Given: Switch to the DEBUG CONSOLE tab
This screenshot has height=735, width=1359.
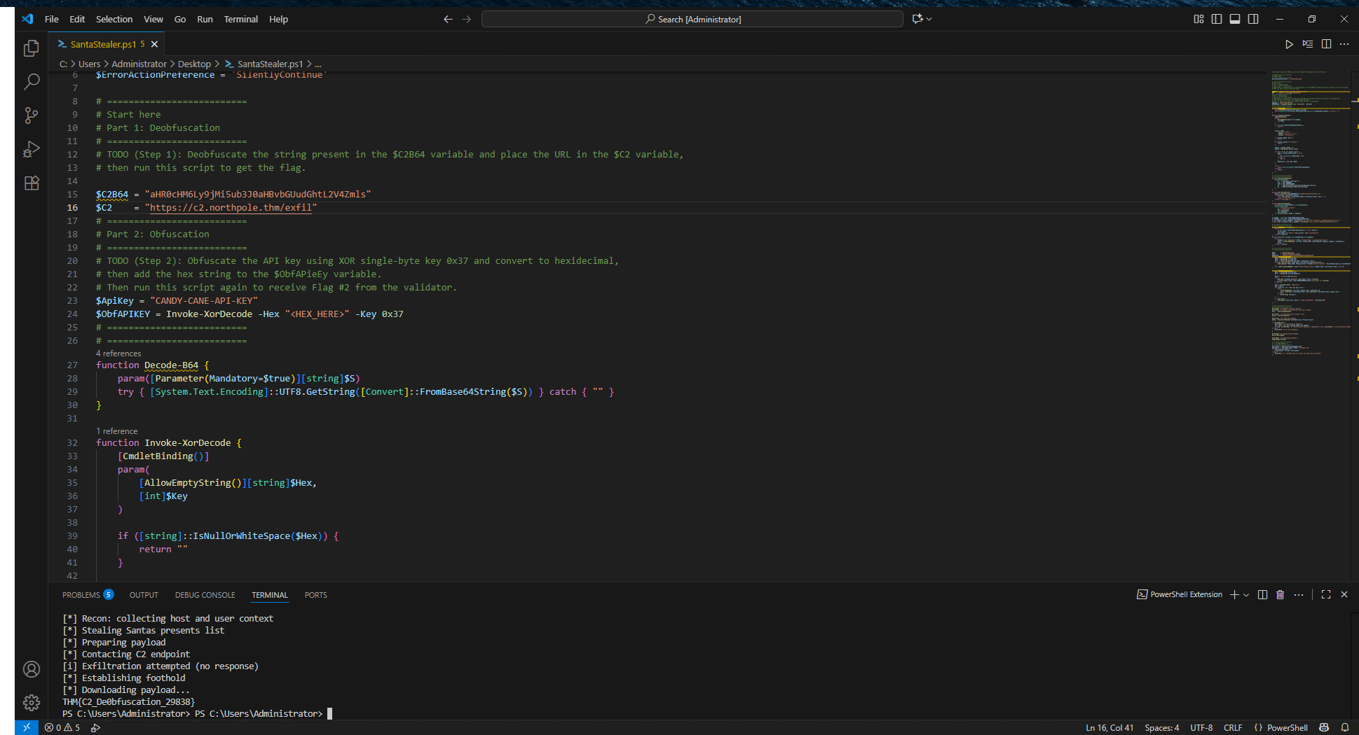Looking at the screenshot, I should tap(205, 595).
